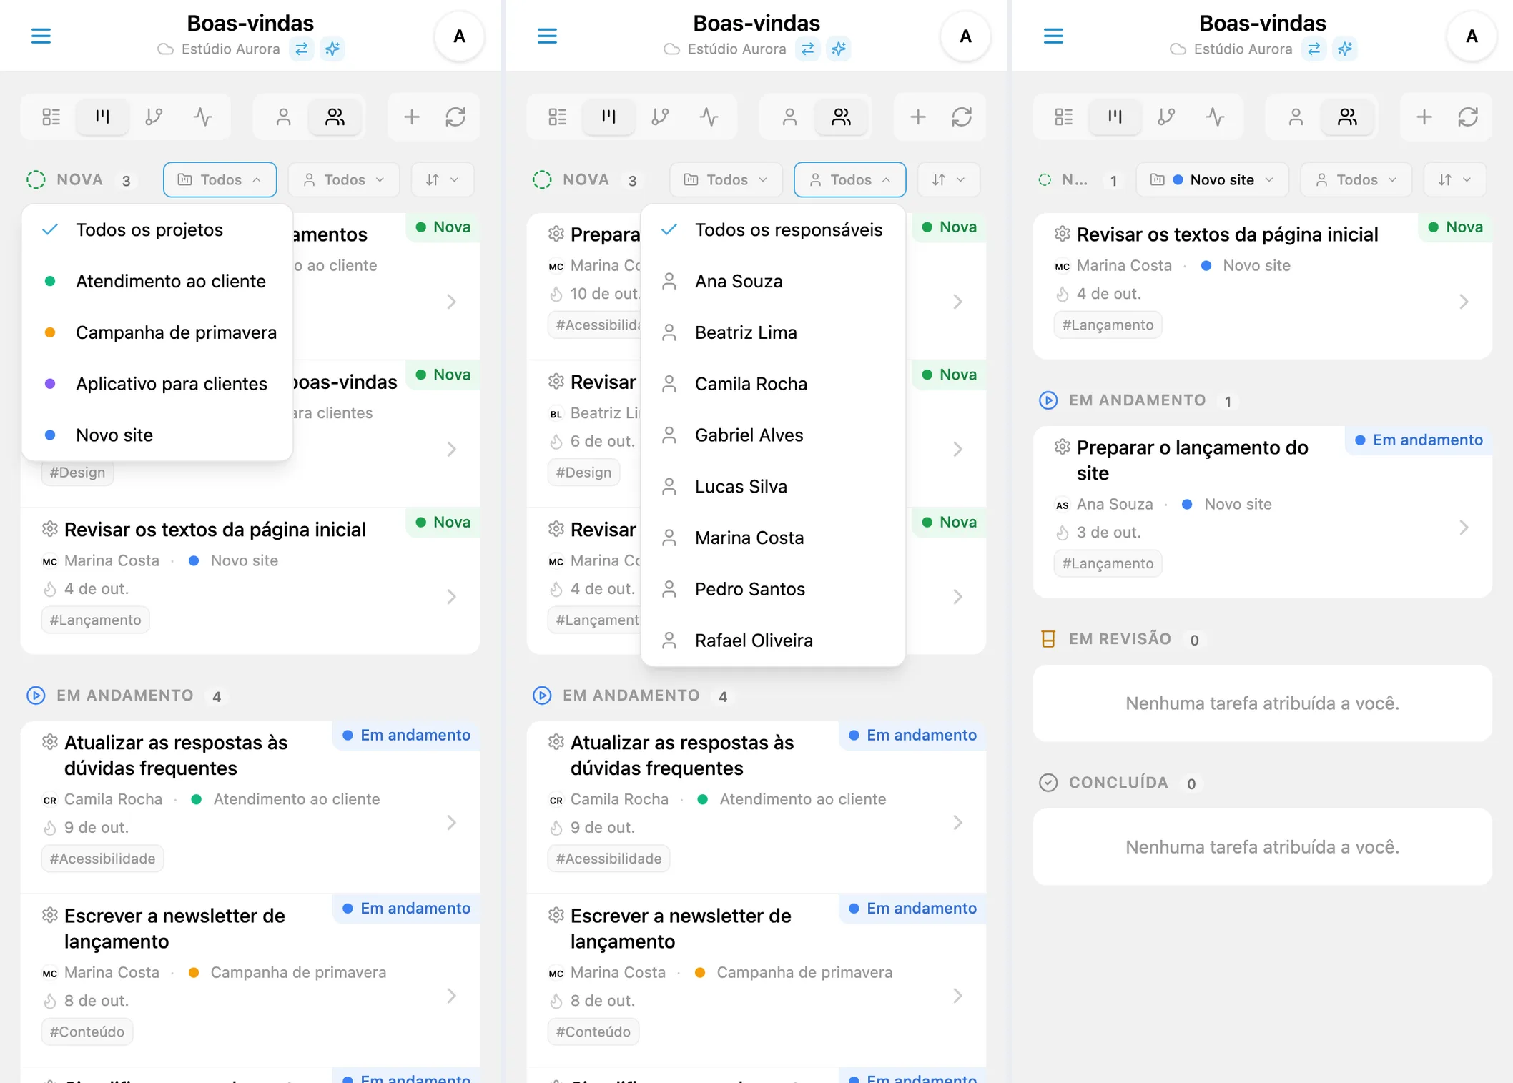This screenshot has width=1513, height=1083.
Task: Click #Conteúdo tag in middle panel
Action: (x=593, y=1032)
